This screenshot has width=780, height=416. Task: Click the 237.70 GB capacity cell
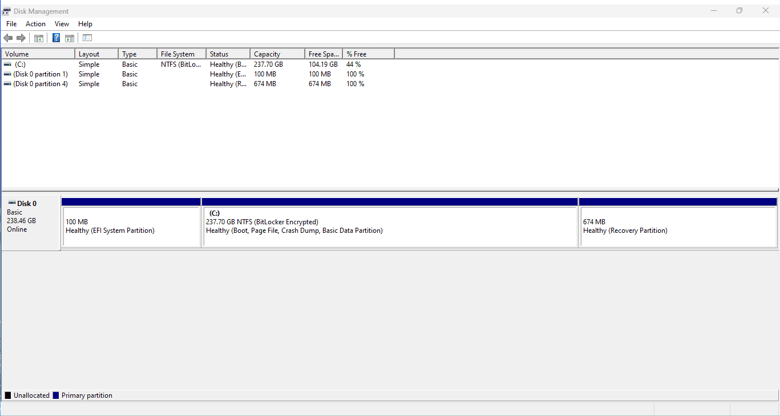pos(268,64)
